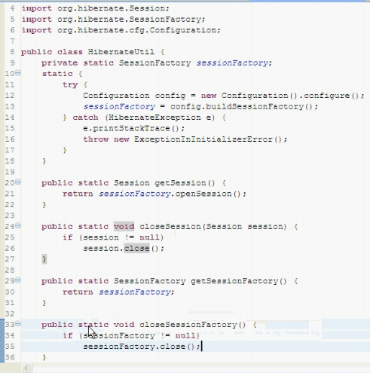The width and height of the screenshot is (370, 373).
Task: Click line number 19 in the gutter
Action: pyautogui.click(x=10, y=172)
